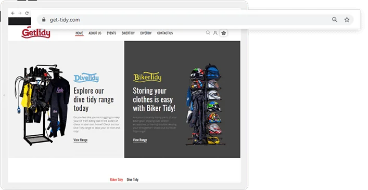Click the padlock icon in address bar

(x=44, y=20)
